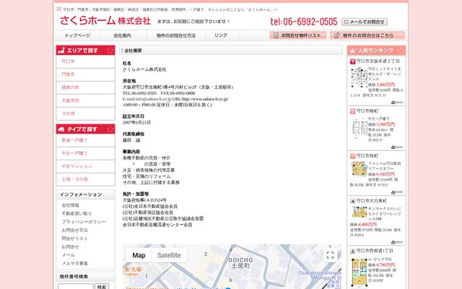Click rank 1 icon 守口市京阪本通2丁目
Screen dimensions: 462x289
(x=353, y=61)
